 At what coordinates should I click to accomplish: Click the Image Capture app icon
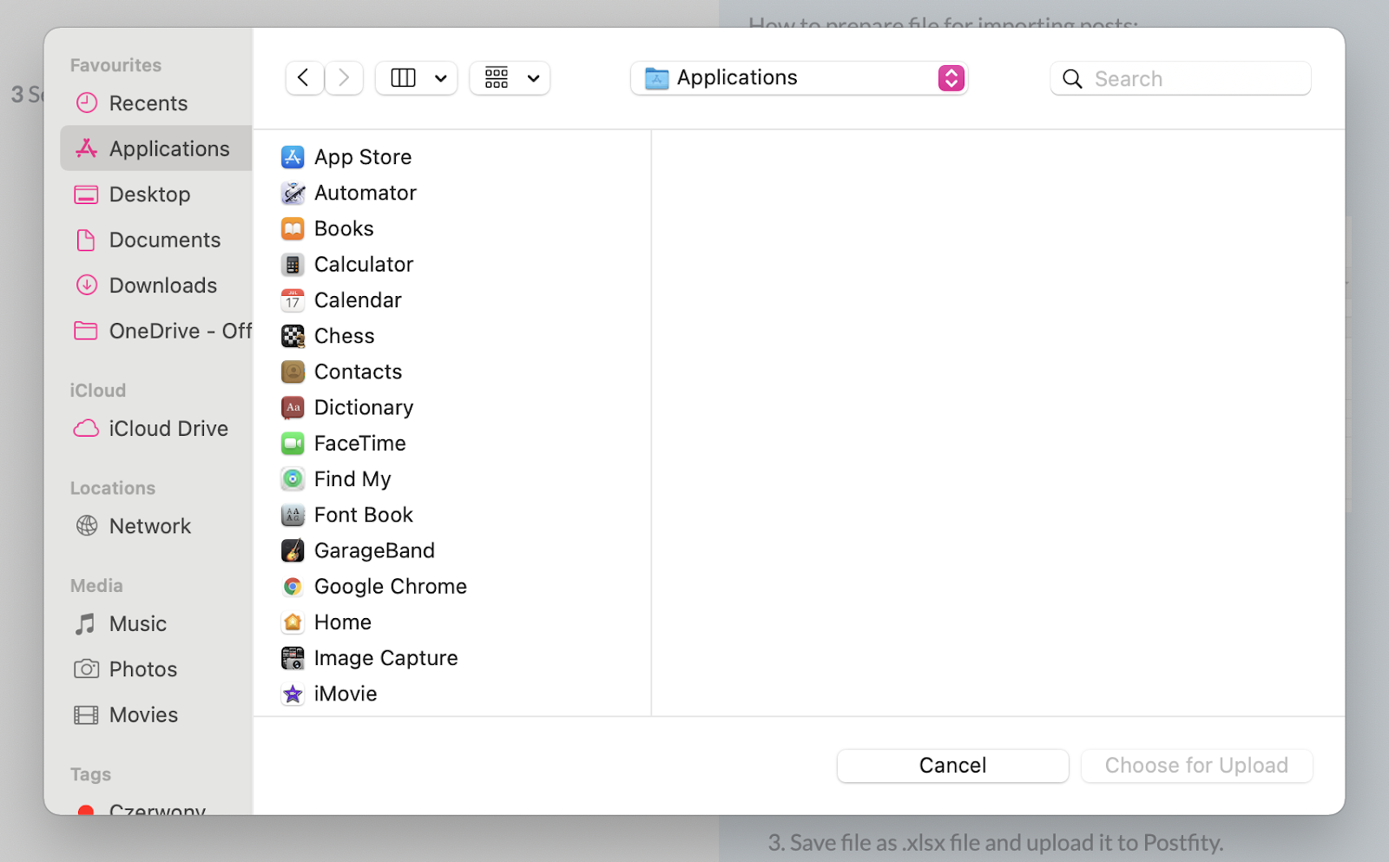click(293, 658)
